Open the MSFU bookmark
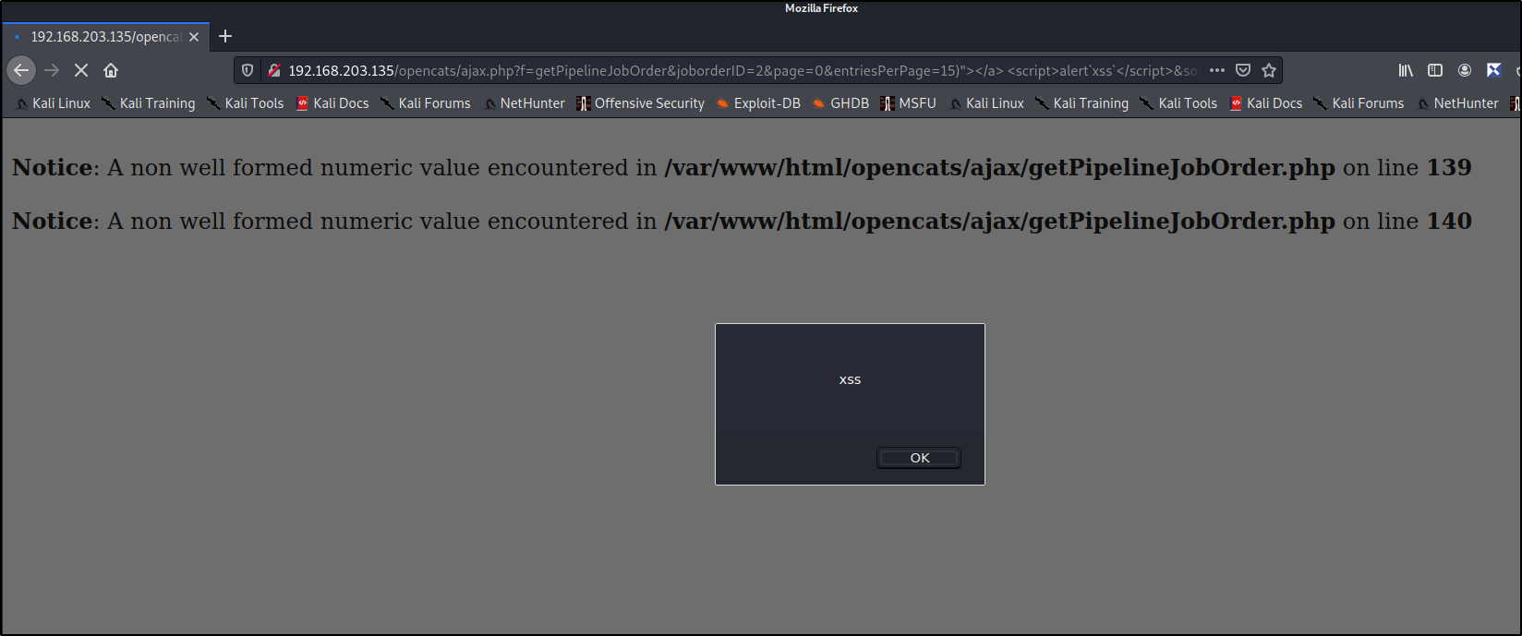Screen dimensions: 1522x636 point(909,103)
